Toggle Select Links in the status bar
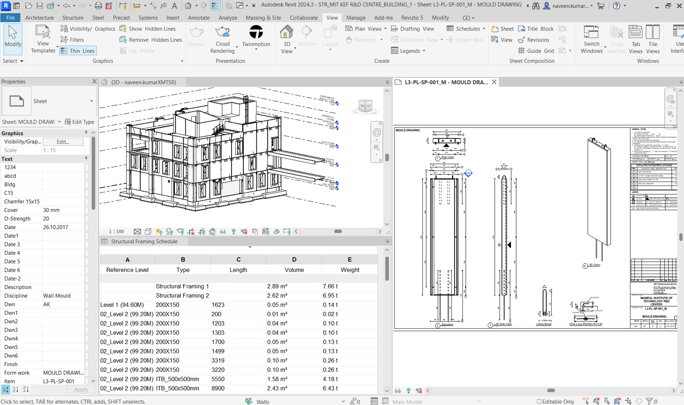This screenshot has width=684, height=405. click(586, 401)
